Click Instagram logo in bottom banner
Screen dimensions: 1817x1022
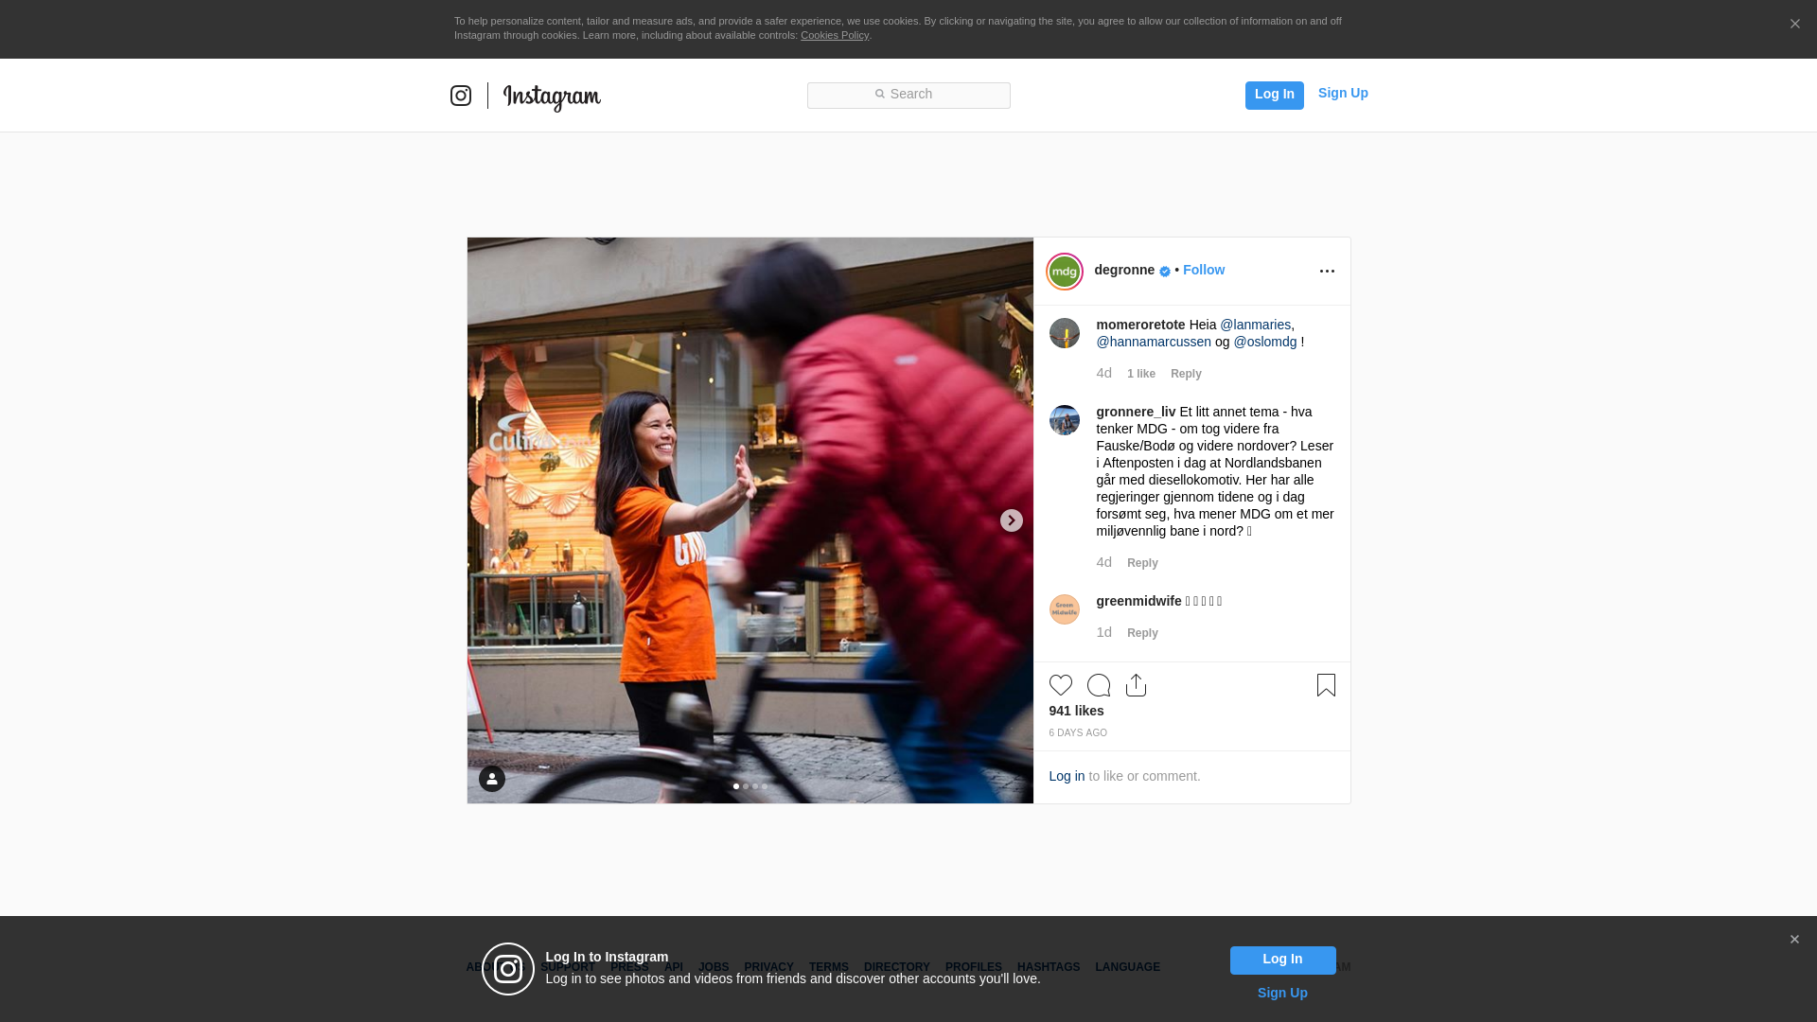point(508,969)
